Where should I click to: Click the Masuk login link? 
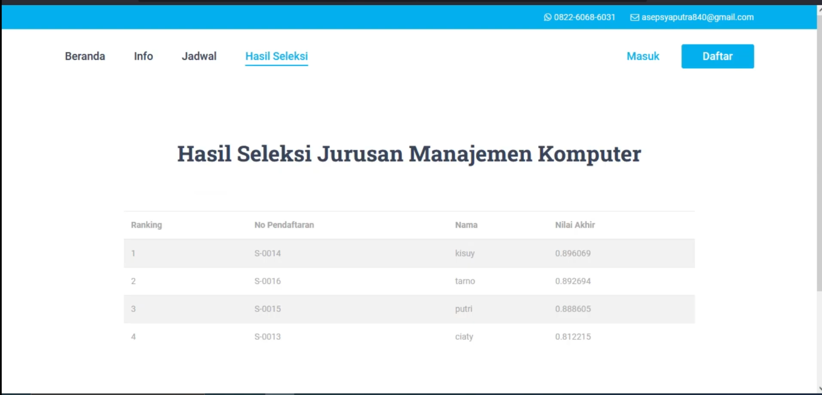point(643,56)
